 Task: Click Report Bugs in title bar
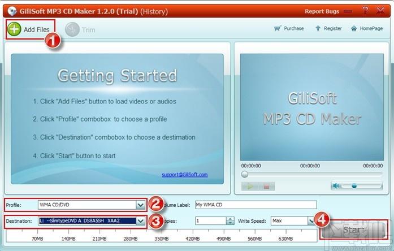322,11
